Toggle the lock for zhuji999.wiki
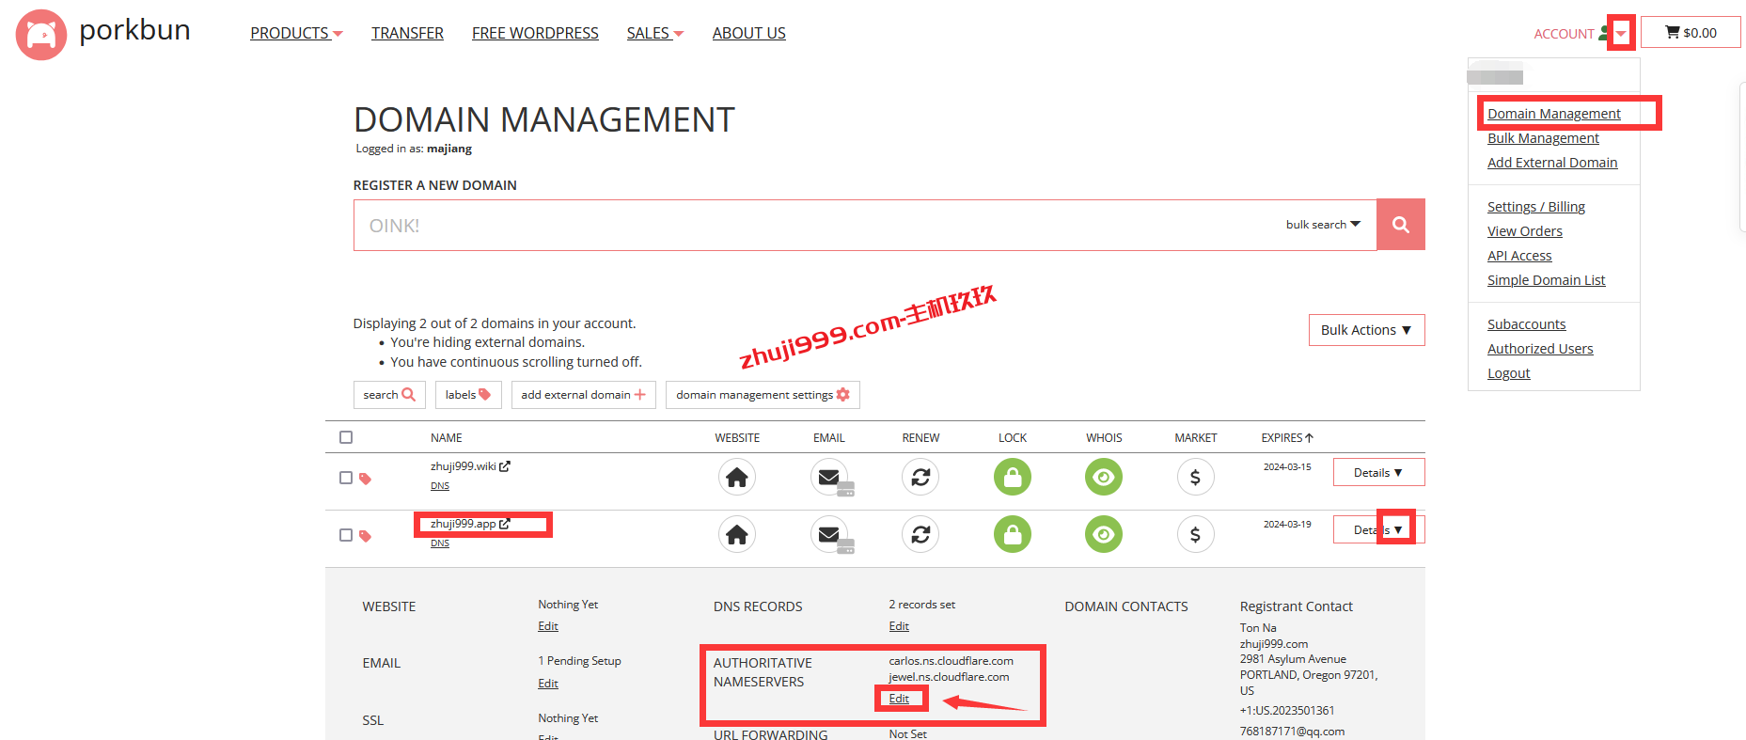Screen dimensions: 1746x740 pos(1013,478)
